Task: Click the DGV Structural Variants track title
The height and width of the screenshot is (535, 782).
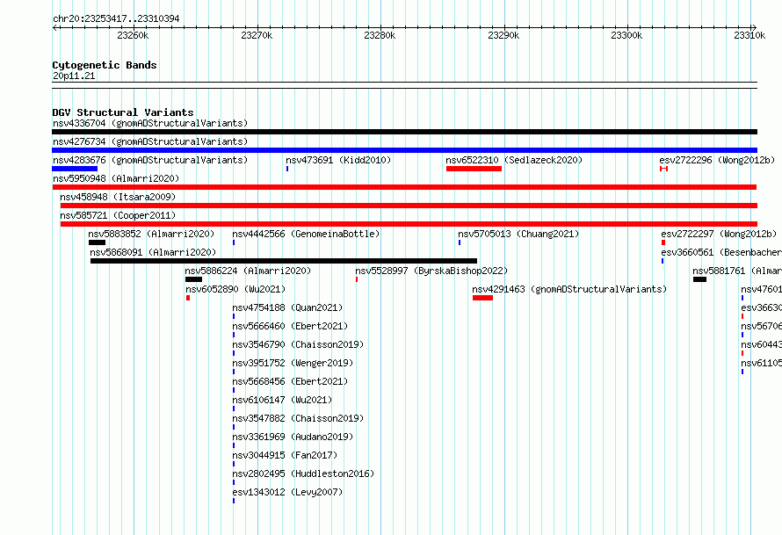Action: click(123, 112)
